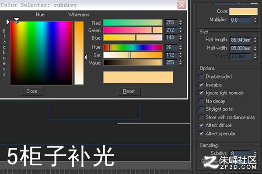Image resolution: width=262 pixels, height=174 pixels.
Task: Click the whiteness marker arrow beside strip
Action: [x=86, y=57]
